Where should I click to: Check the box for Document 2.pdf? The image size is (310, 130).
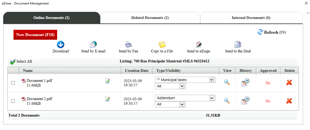tap(13, 101)
